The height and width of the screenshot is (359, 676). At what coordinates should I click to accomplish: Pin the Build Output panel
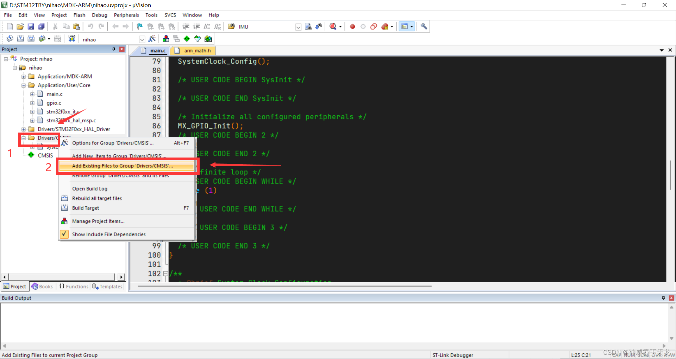[663, 298]
